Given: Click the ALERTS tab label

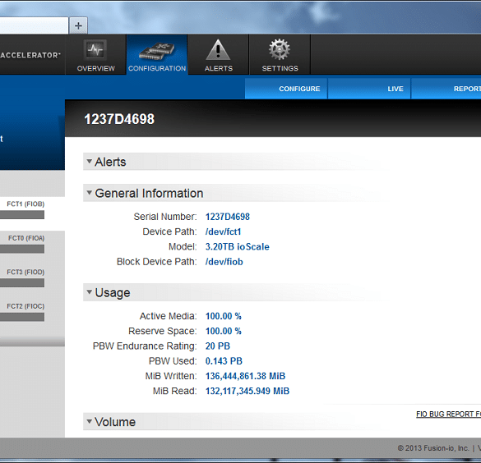Looking at the screenshot, I should pos(219,68).
